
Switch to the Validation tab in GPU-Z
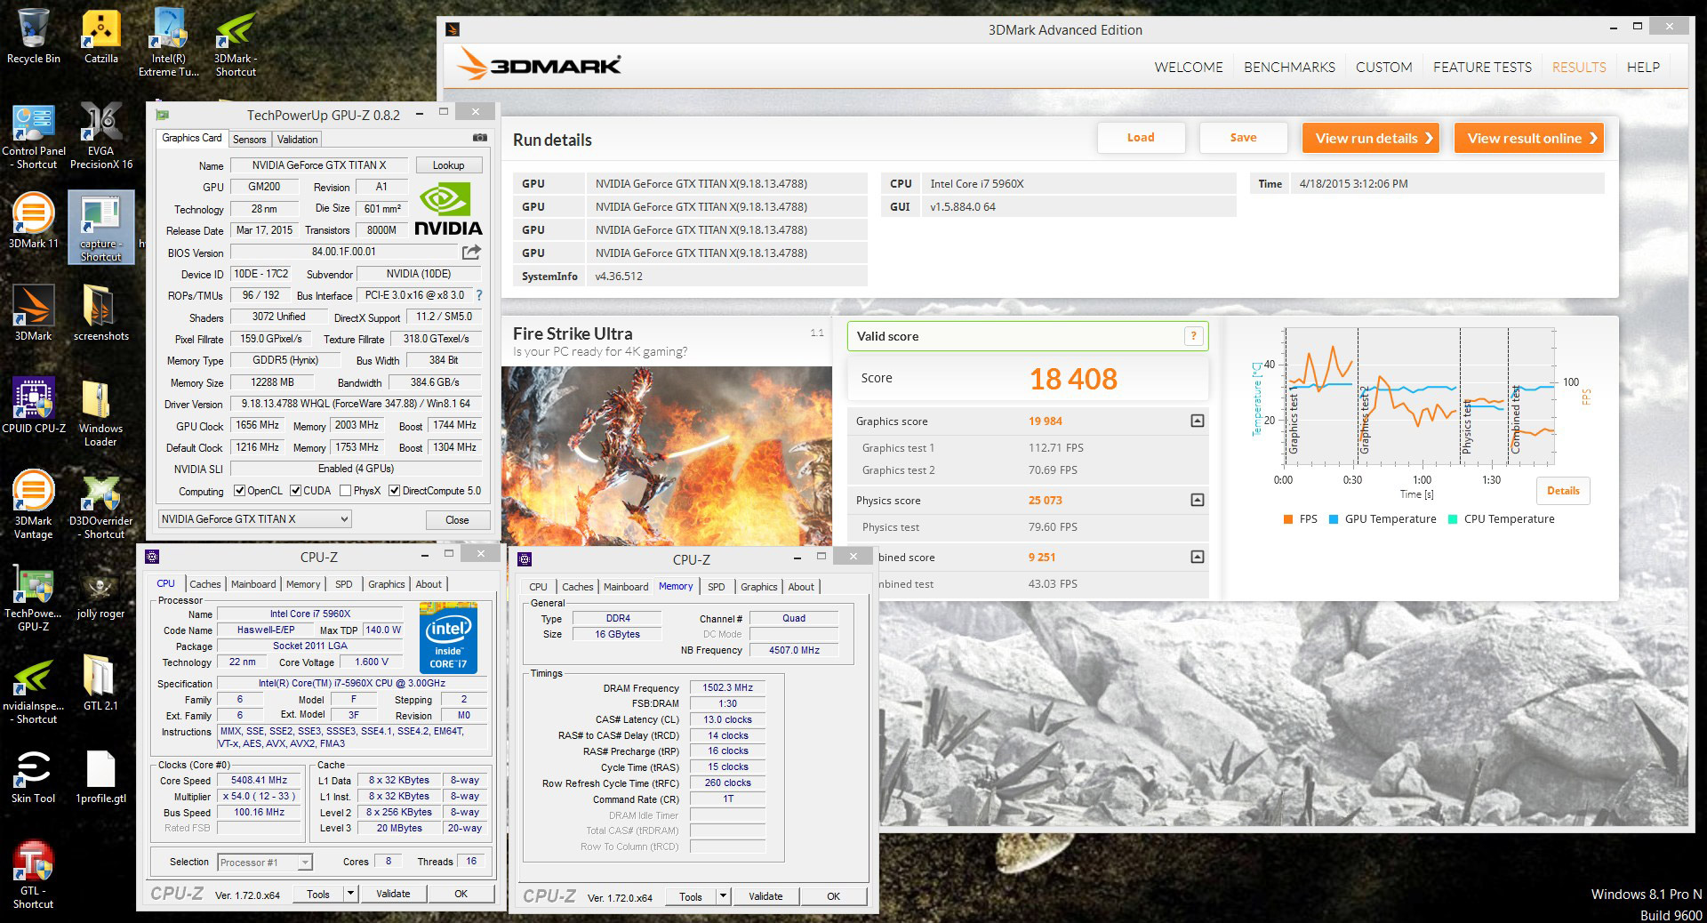pos(297,140)
